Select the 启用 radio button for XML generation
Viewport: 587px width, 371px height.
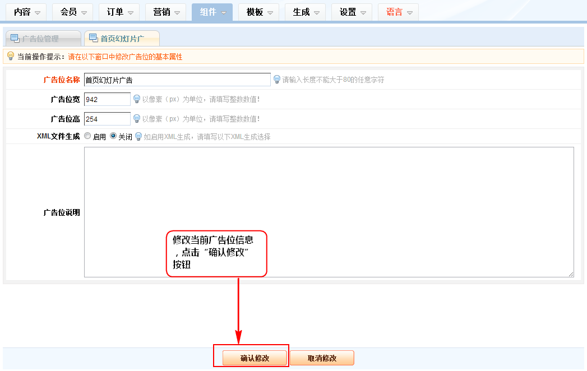[87, 136]
